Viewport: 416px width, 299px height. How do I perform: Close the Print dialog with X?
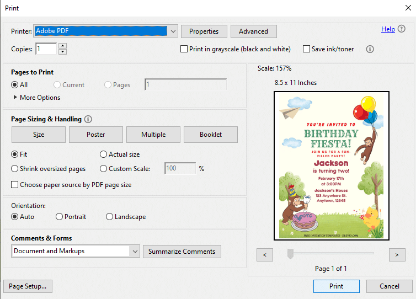(x=408, y=8)
